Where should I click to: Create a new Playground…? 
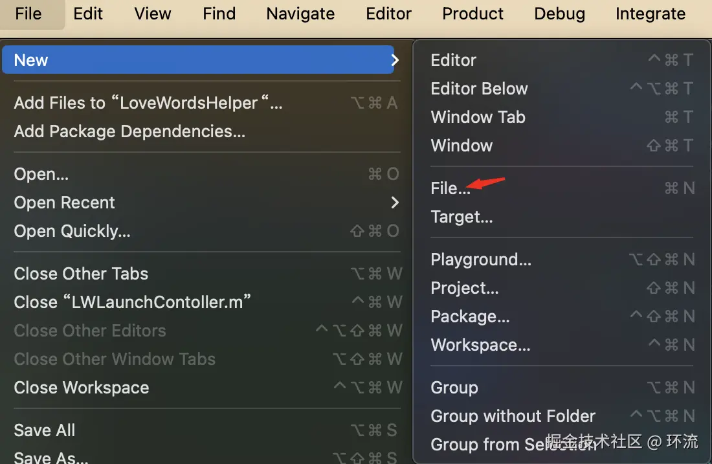tap(481, 260)
